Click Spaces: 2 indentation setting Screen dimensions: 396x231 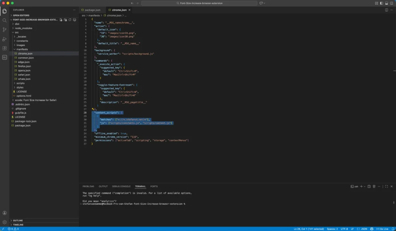332,229
